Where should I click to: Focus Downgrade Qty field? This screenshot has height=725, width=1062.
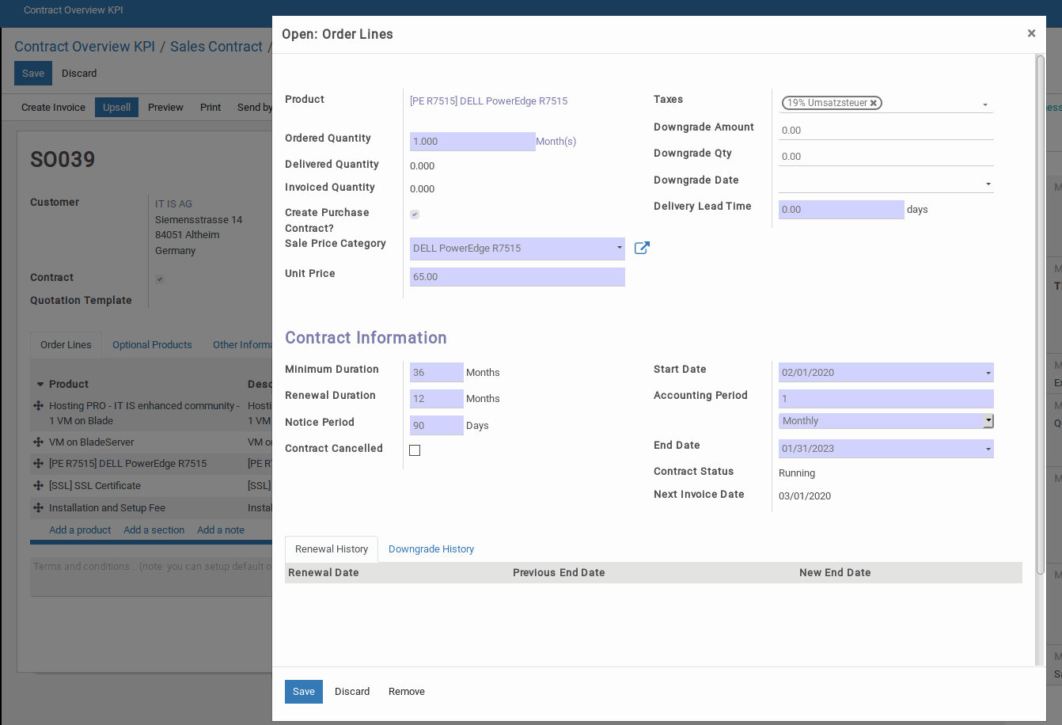(x=886, y=157)
